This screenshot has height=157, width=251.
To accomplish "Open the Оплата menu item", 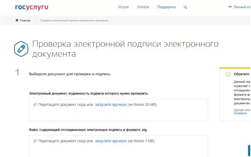I will [x=143, y=7].
